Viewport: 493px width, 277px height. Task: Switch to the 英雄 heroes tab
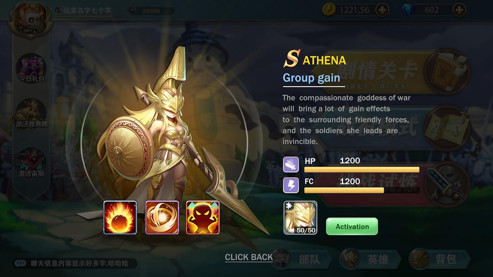point(370,259)
